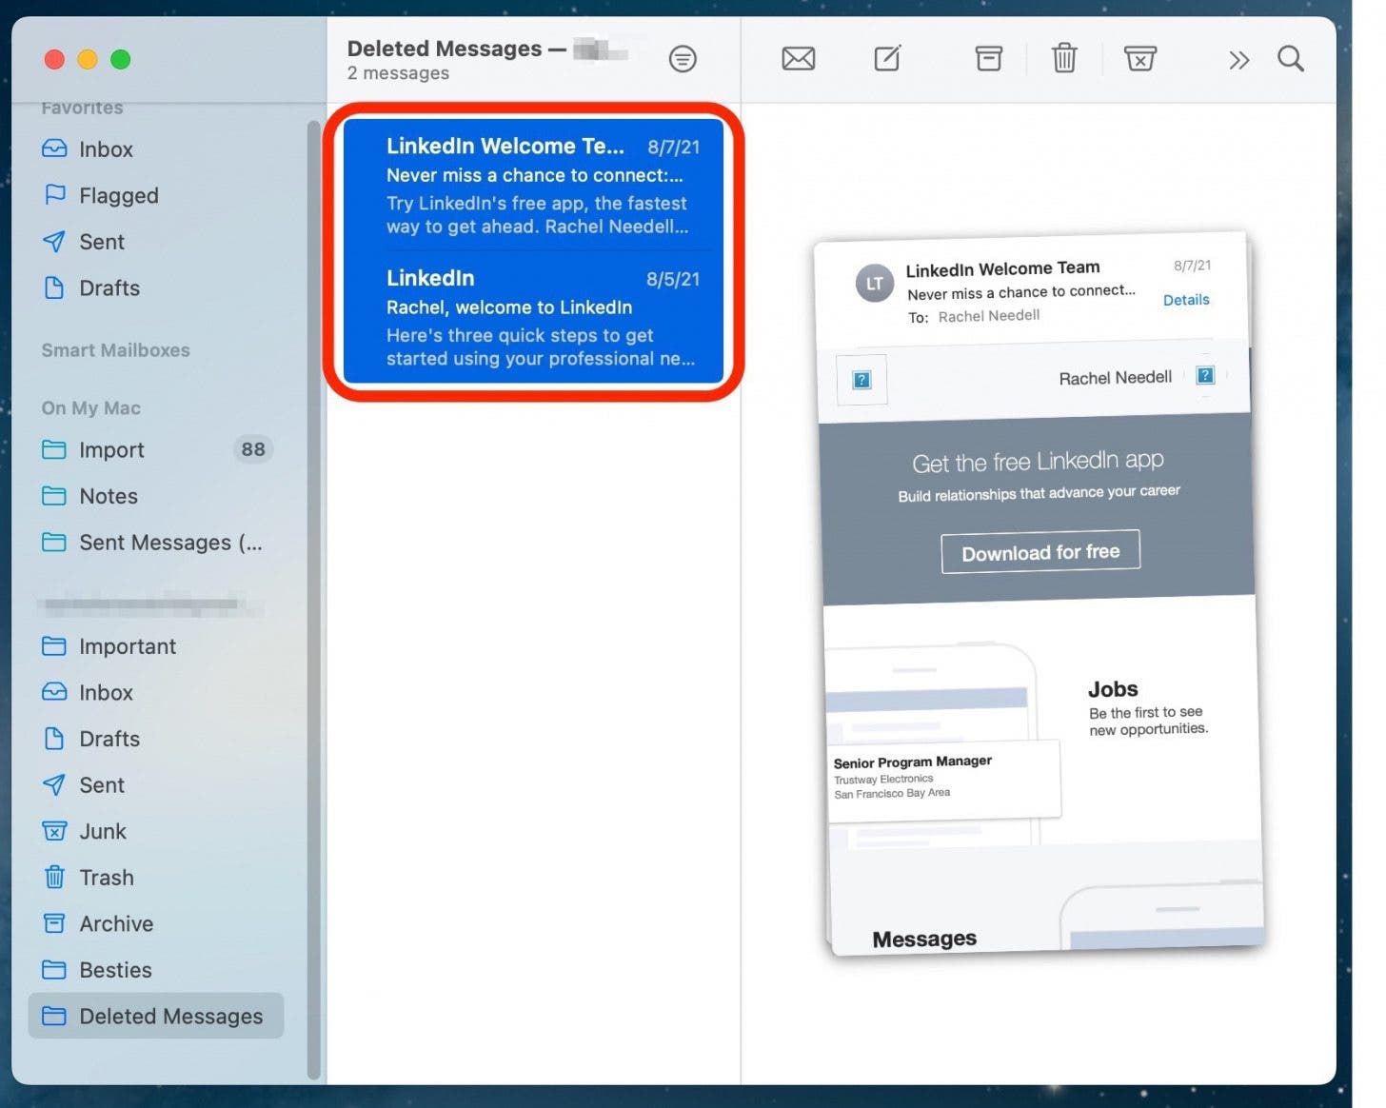Click the Get Mail envelope icon
Viewport: 1386px width, 1108px height.
tap(798, 59)
